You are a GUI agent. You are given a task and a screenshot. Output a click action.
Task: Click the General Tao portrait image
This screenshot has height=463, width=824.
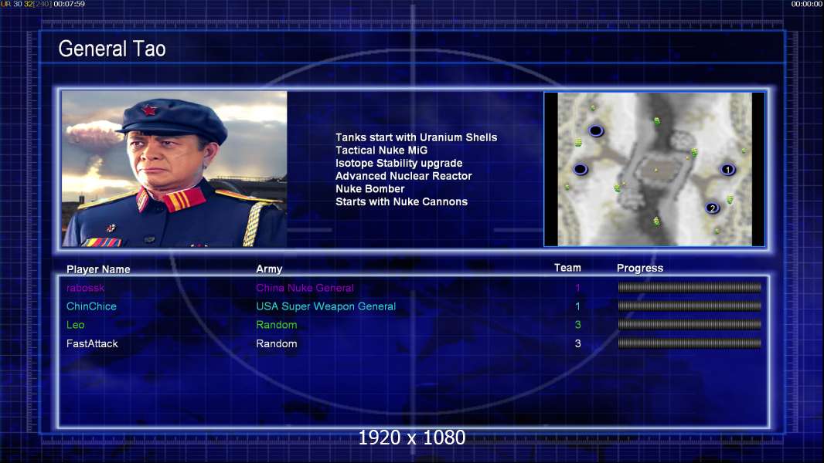[175, 169]
